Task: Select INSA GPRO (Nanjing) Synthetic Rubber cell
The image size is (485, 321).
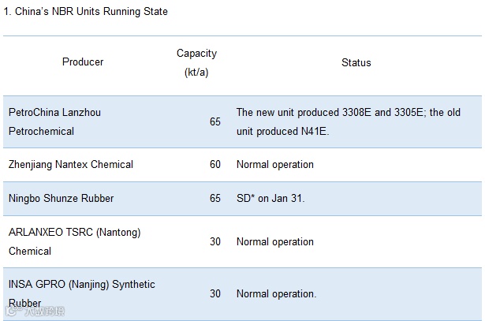Action: (x=82, y=293)
